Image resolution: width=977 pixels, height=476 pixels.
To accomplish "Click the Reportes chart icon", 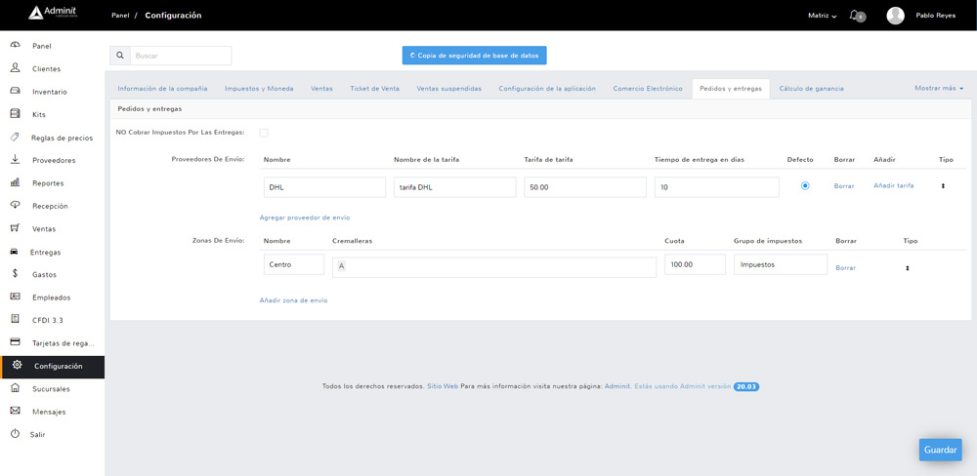I will [x=15, y=182].
